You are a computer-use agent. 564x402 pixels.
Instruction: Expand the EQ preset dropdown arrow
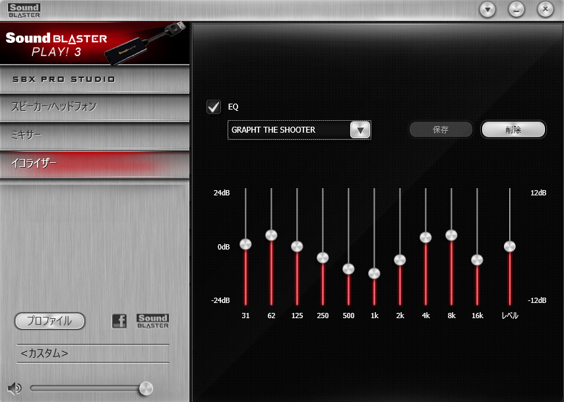360,130
